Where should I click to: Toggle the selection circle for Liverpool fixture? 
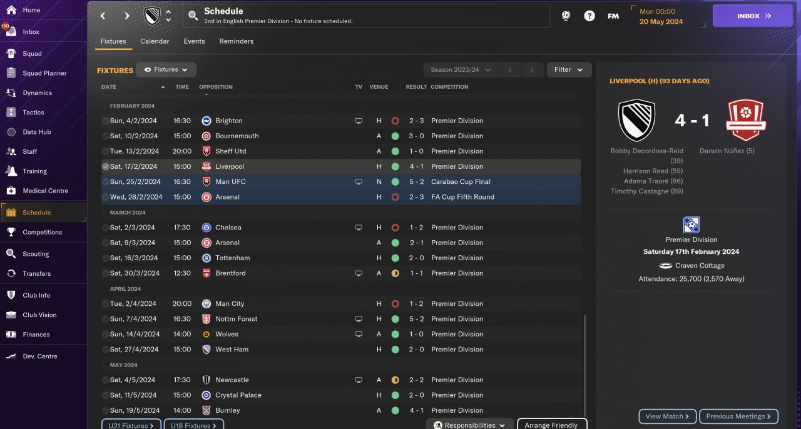[105, 166]
